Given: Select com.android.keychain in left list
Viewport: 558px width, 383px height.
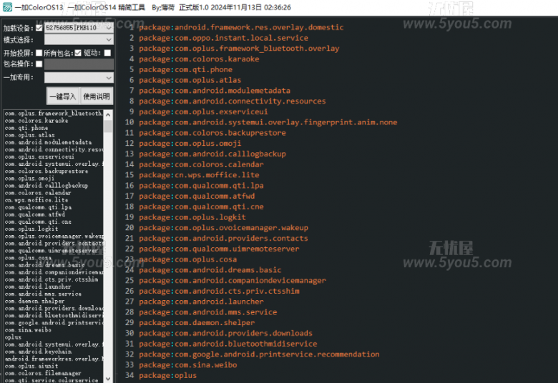Looking at the screenshot, I should (38, 352).
